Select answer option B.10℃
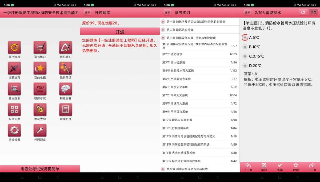Image resolution: width=320 pixels, height=182 pixels. click(x=251, y=47)
